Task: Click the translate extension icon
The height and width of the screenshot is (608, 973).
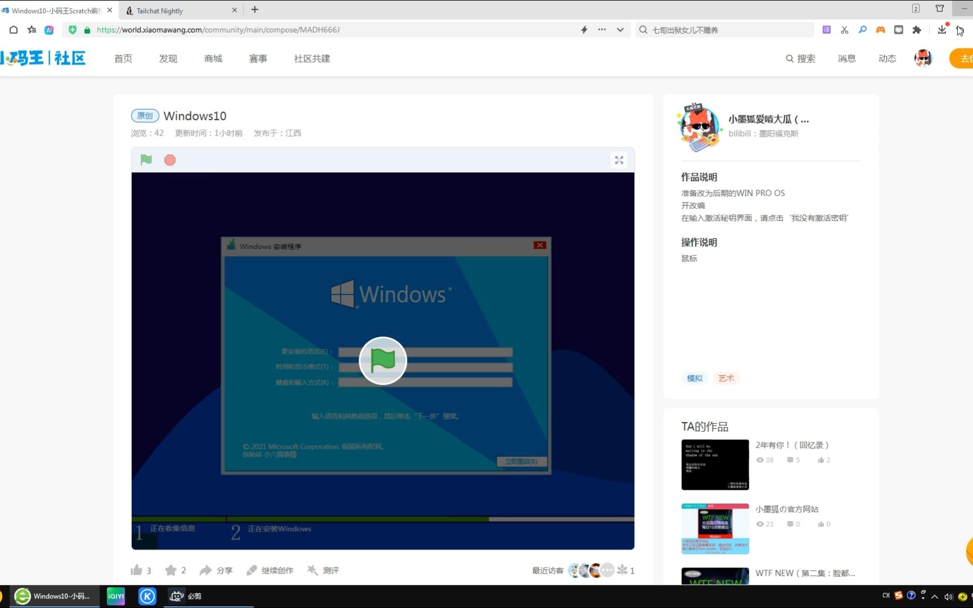Action: pyautogui.click(x=827, y=30)
